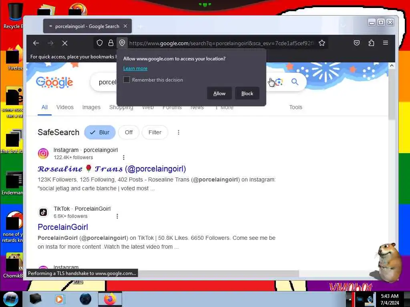
Task: Open three-dot menu for TikTok PorcelainGoirl result
Action: click(117, 216)
